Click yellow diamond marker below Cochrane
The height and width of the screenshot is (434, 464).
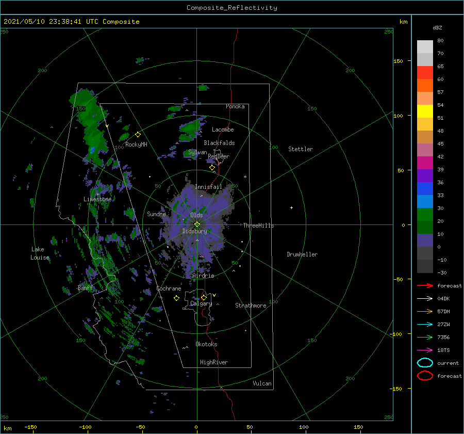click(176, 298)
